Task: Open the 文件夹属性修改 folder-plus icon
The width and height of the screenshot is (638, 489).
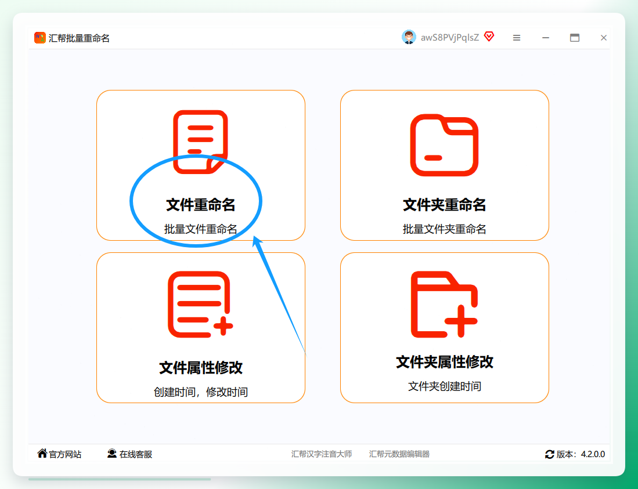Action: click(x=444, y=305)
